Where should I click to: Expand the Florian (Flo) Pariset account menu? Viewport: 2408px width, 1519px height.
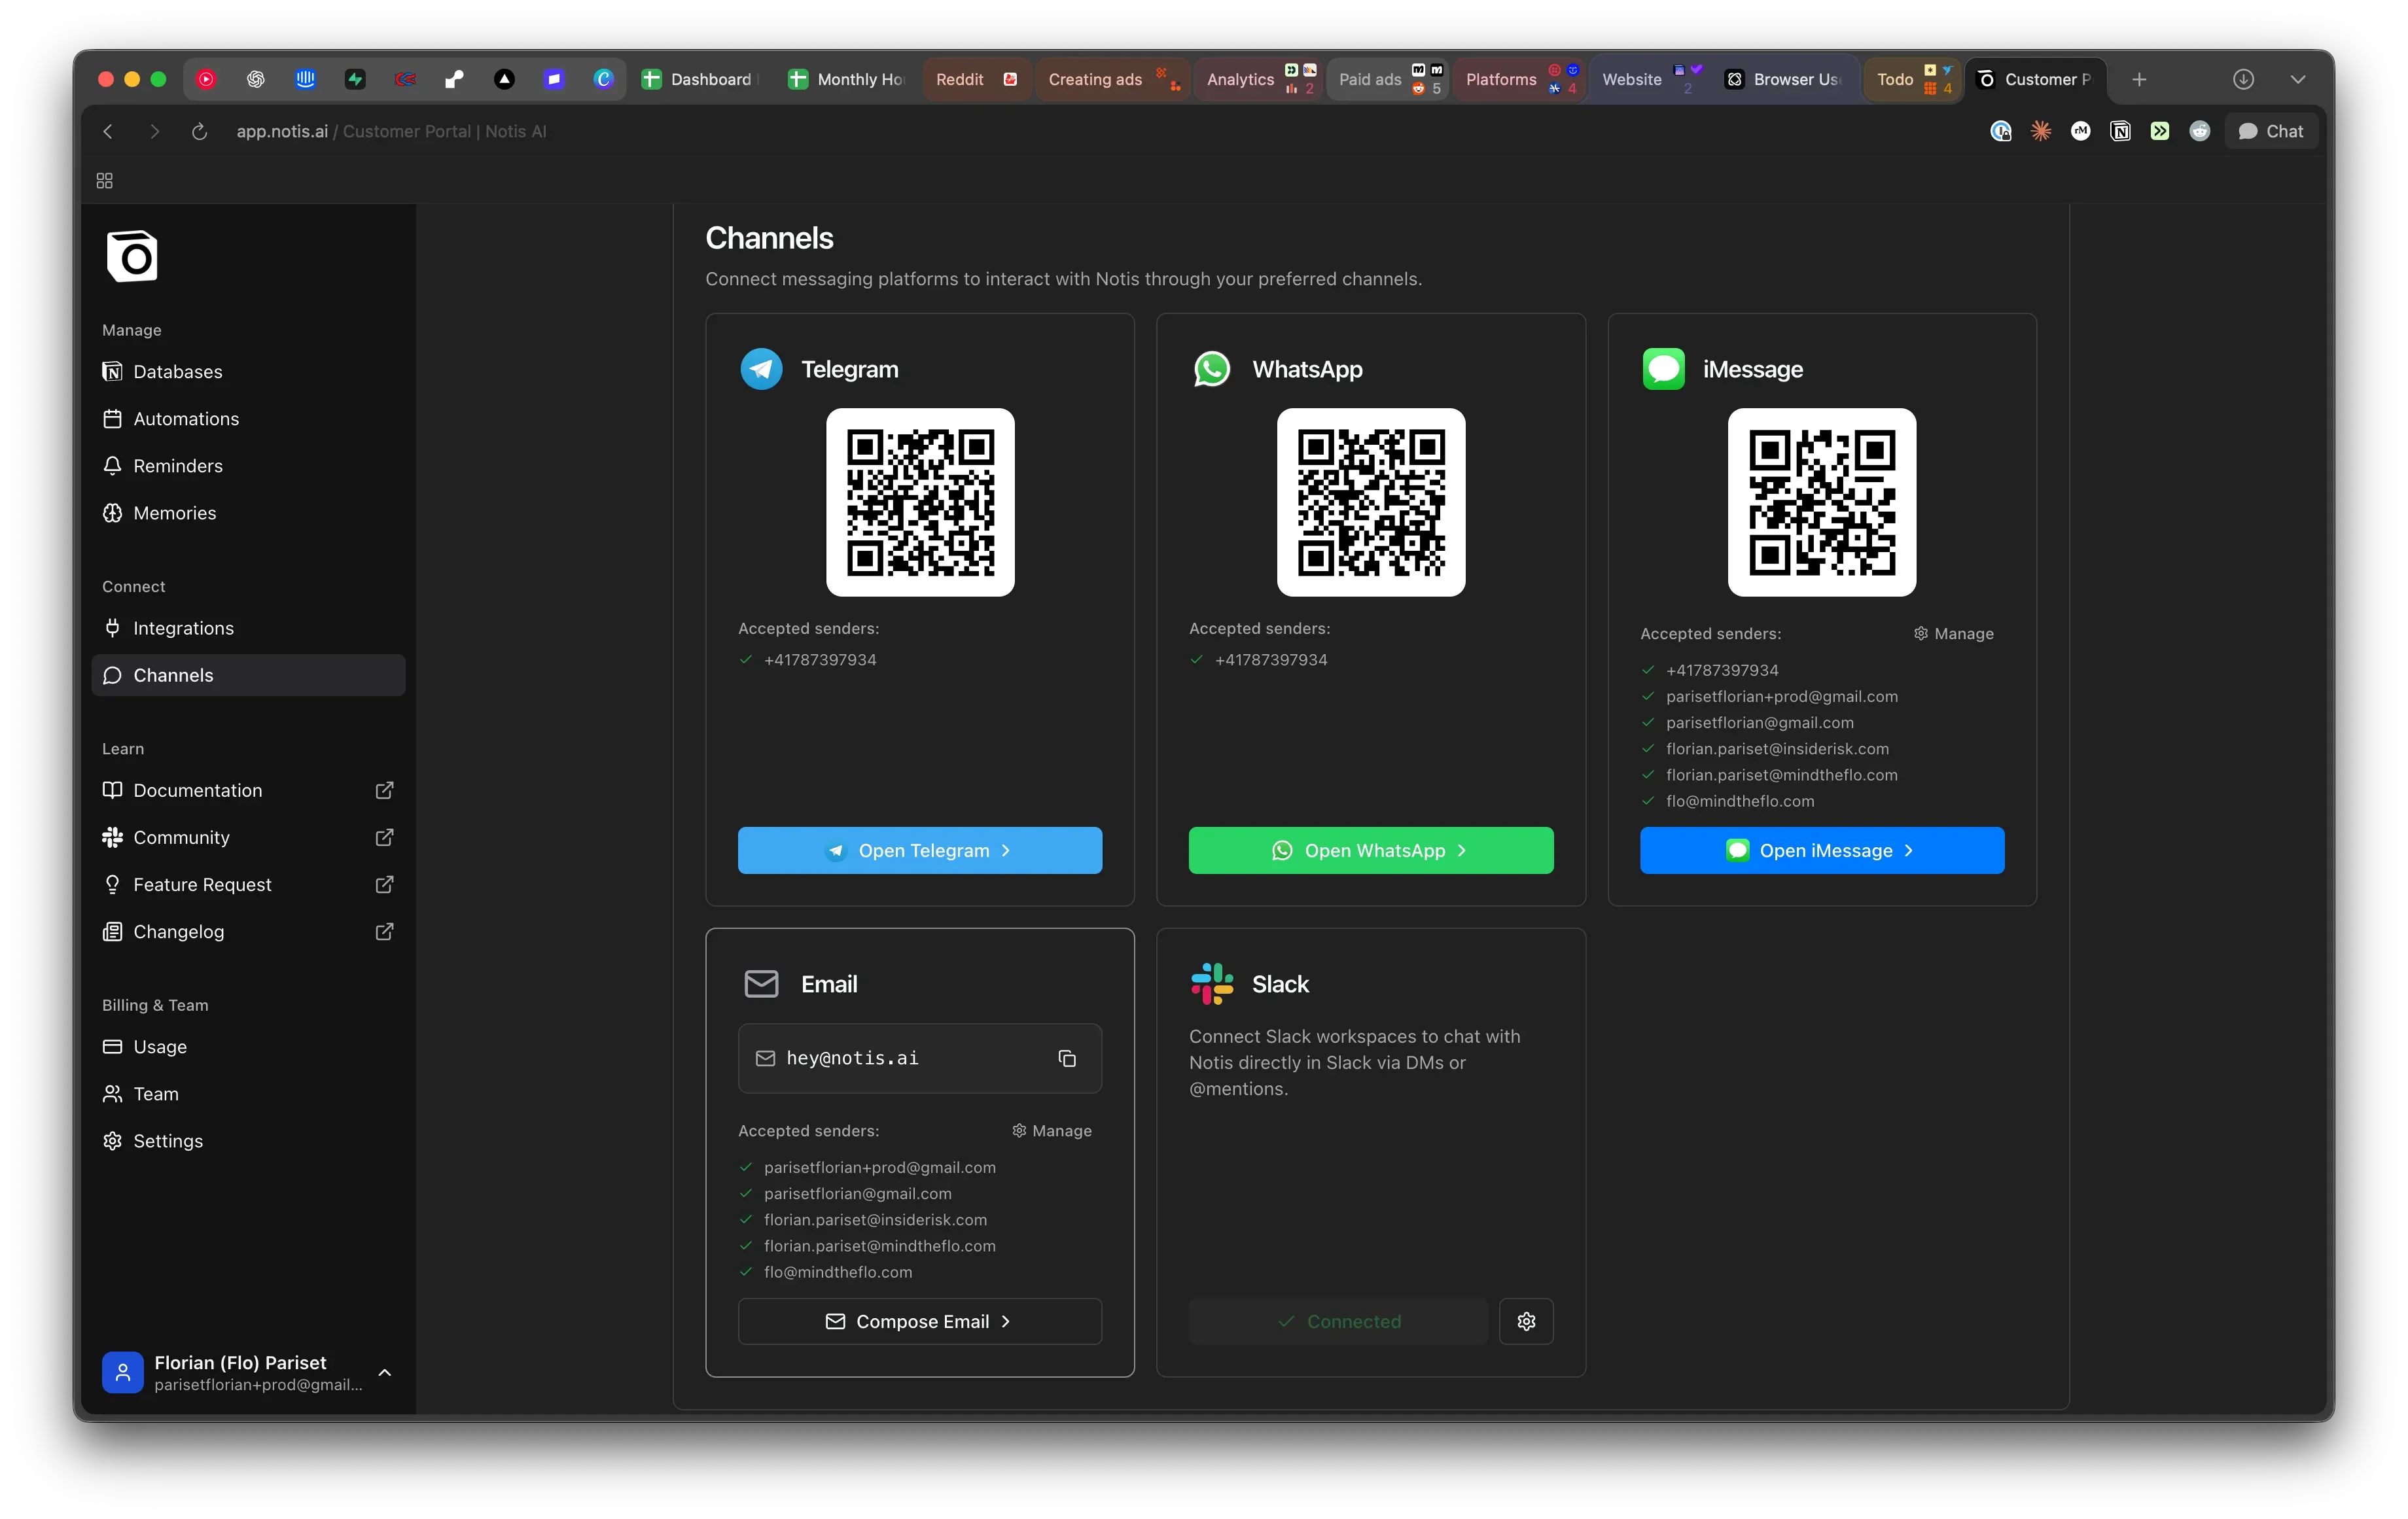(x=248, y=1372)
